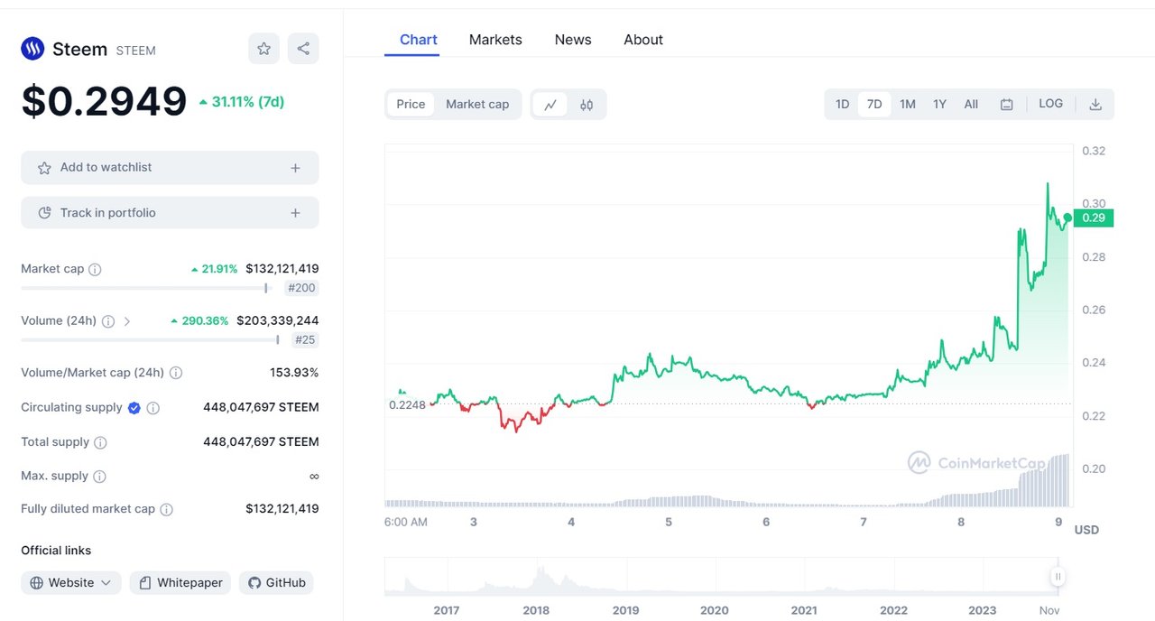Click the #200 market cap rank badge

tap(301, 289)
